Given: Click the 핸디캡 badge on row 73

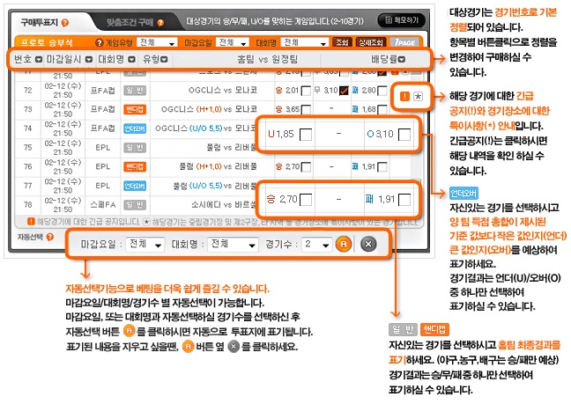Looking at the screenshot, I should (135, 109).
